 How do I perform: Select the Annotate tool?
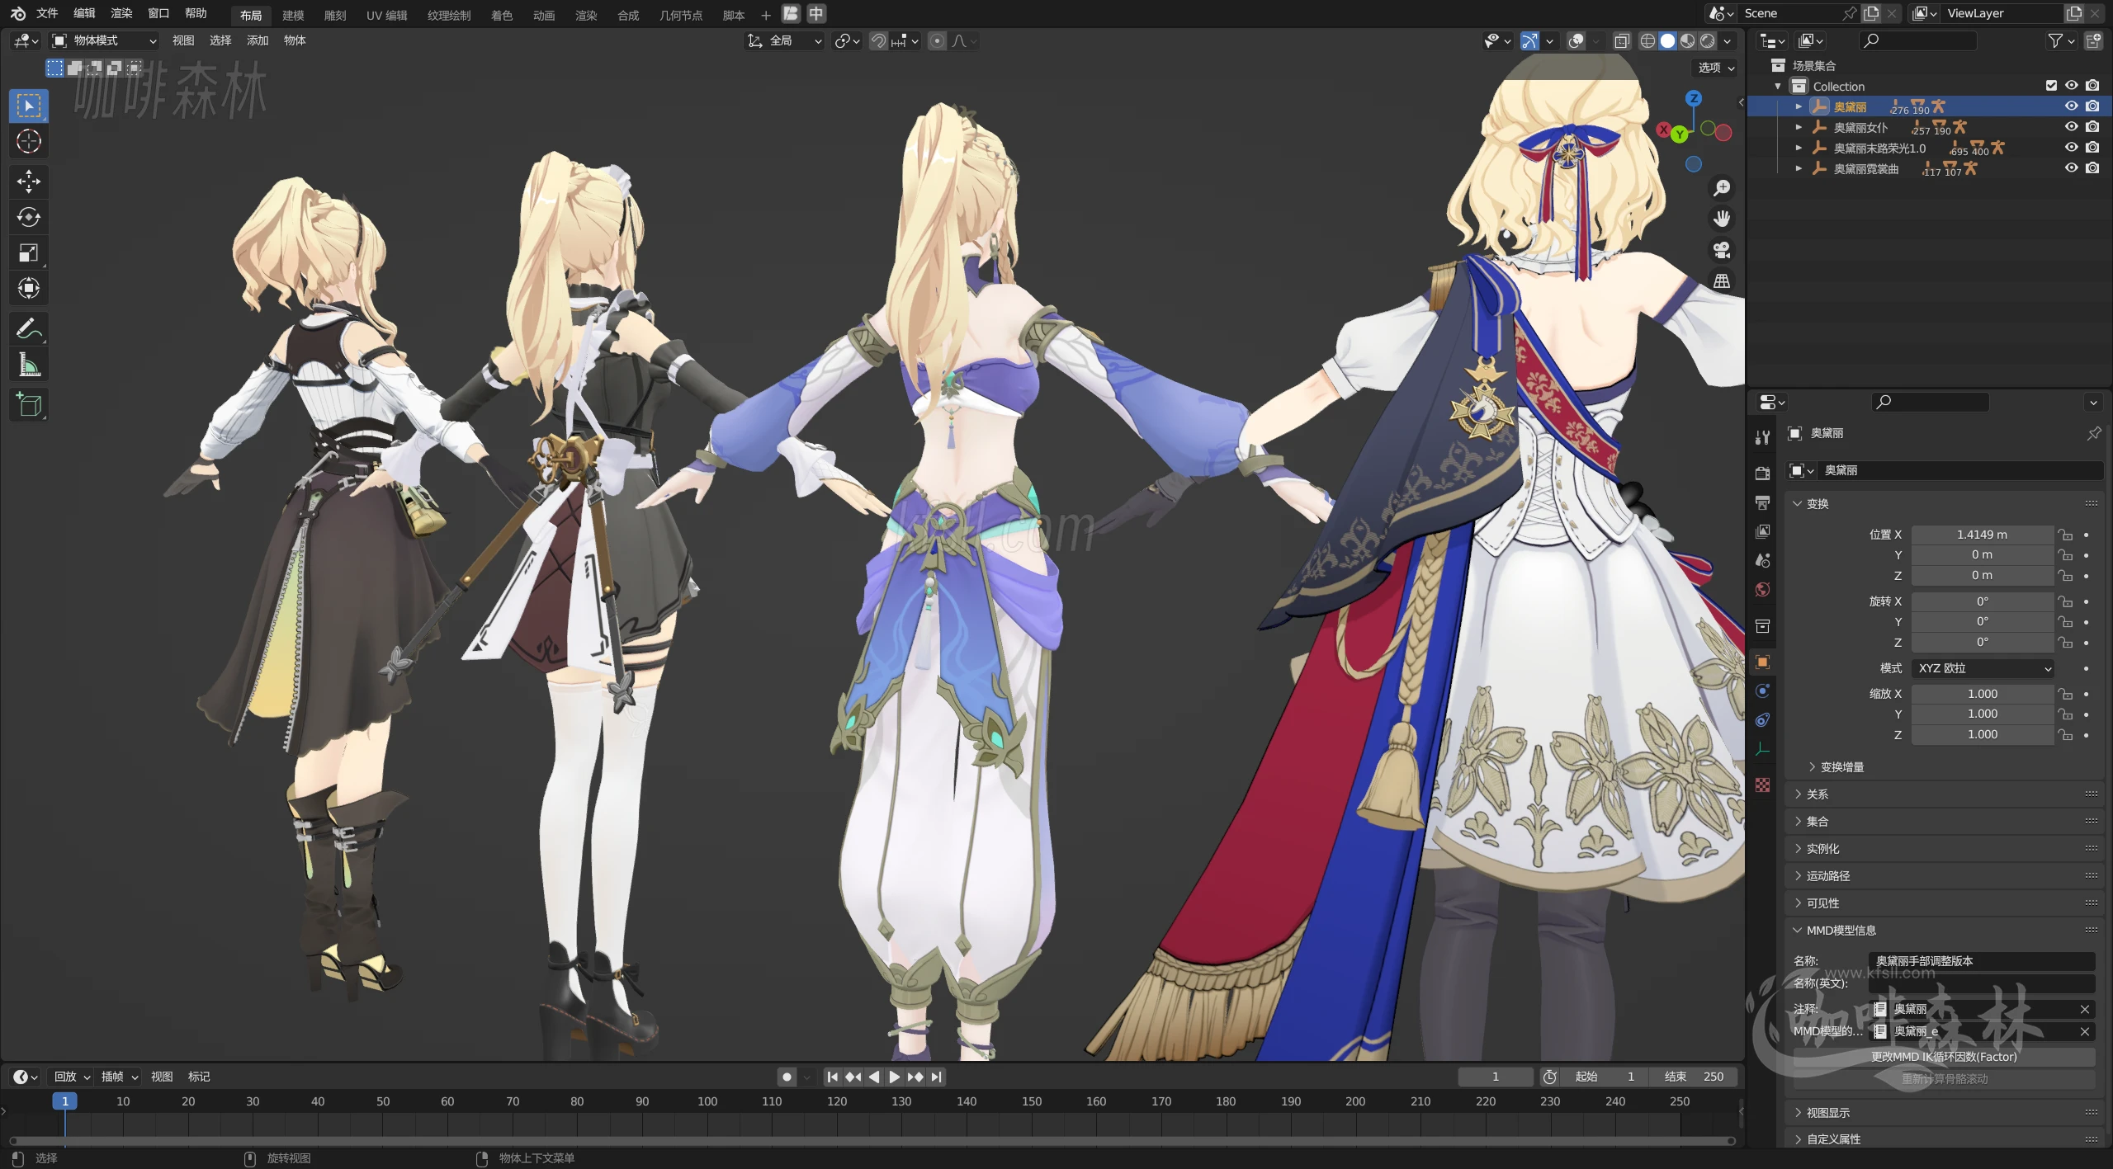(x=29, y=328)
